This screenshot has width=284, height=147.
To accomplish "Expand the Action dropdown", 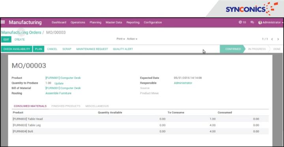I will [x=132, y=39].
